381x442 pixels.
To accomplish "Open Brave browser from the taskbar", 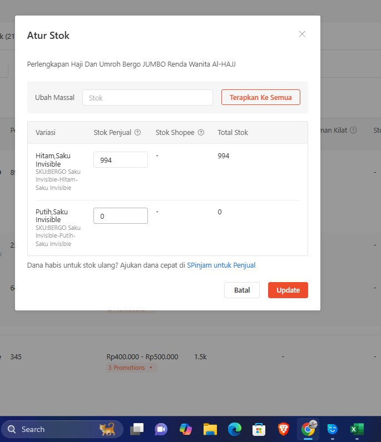I will coord(283,429).
